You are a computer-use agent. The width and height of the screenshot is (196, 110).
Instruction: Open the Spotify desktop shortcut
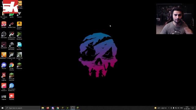point(12,15)
